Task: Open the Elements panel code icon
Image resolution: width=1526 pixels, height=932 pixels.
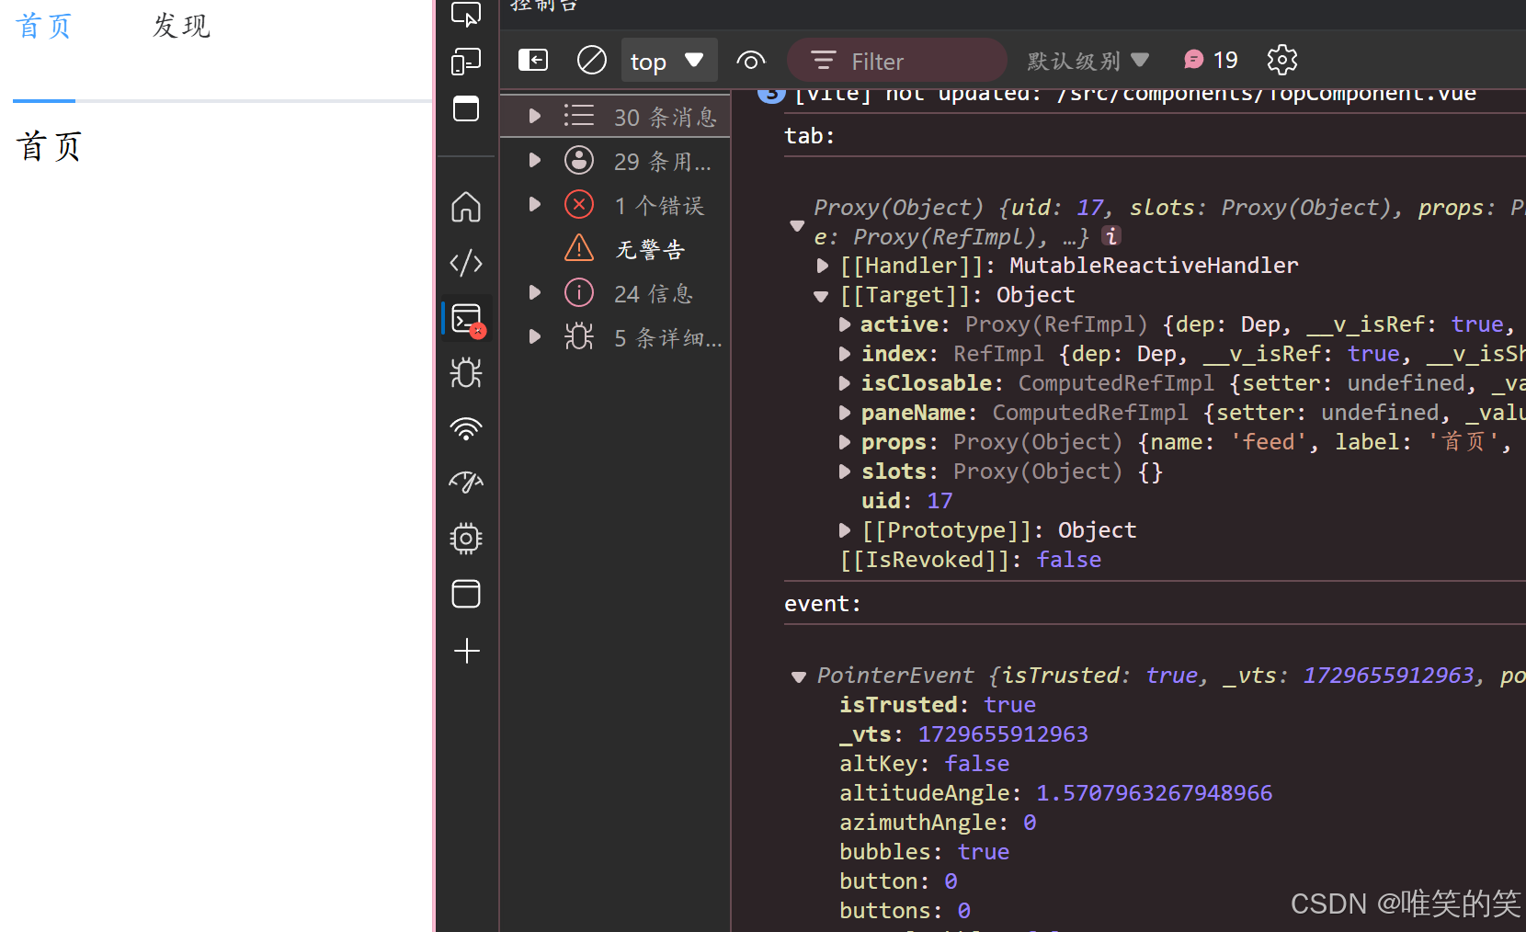Action: point(466,263)
